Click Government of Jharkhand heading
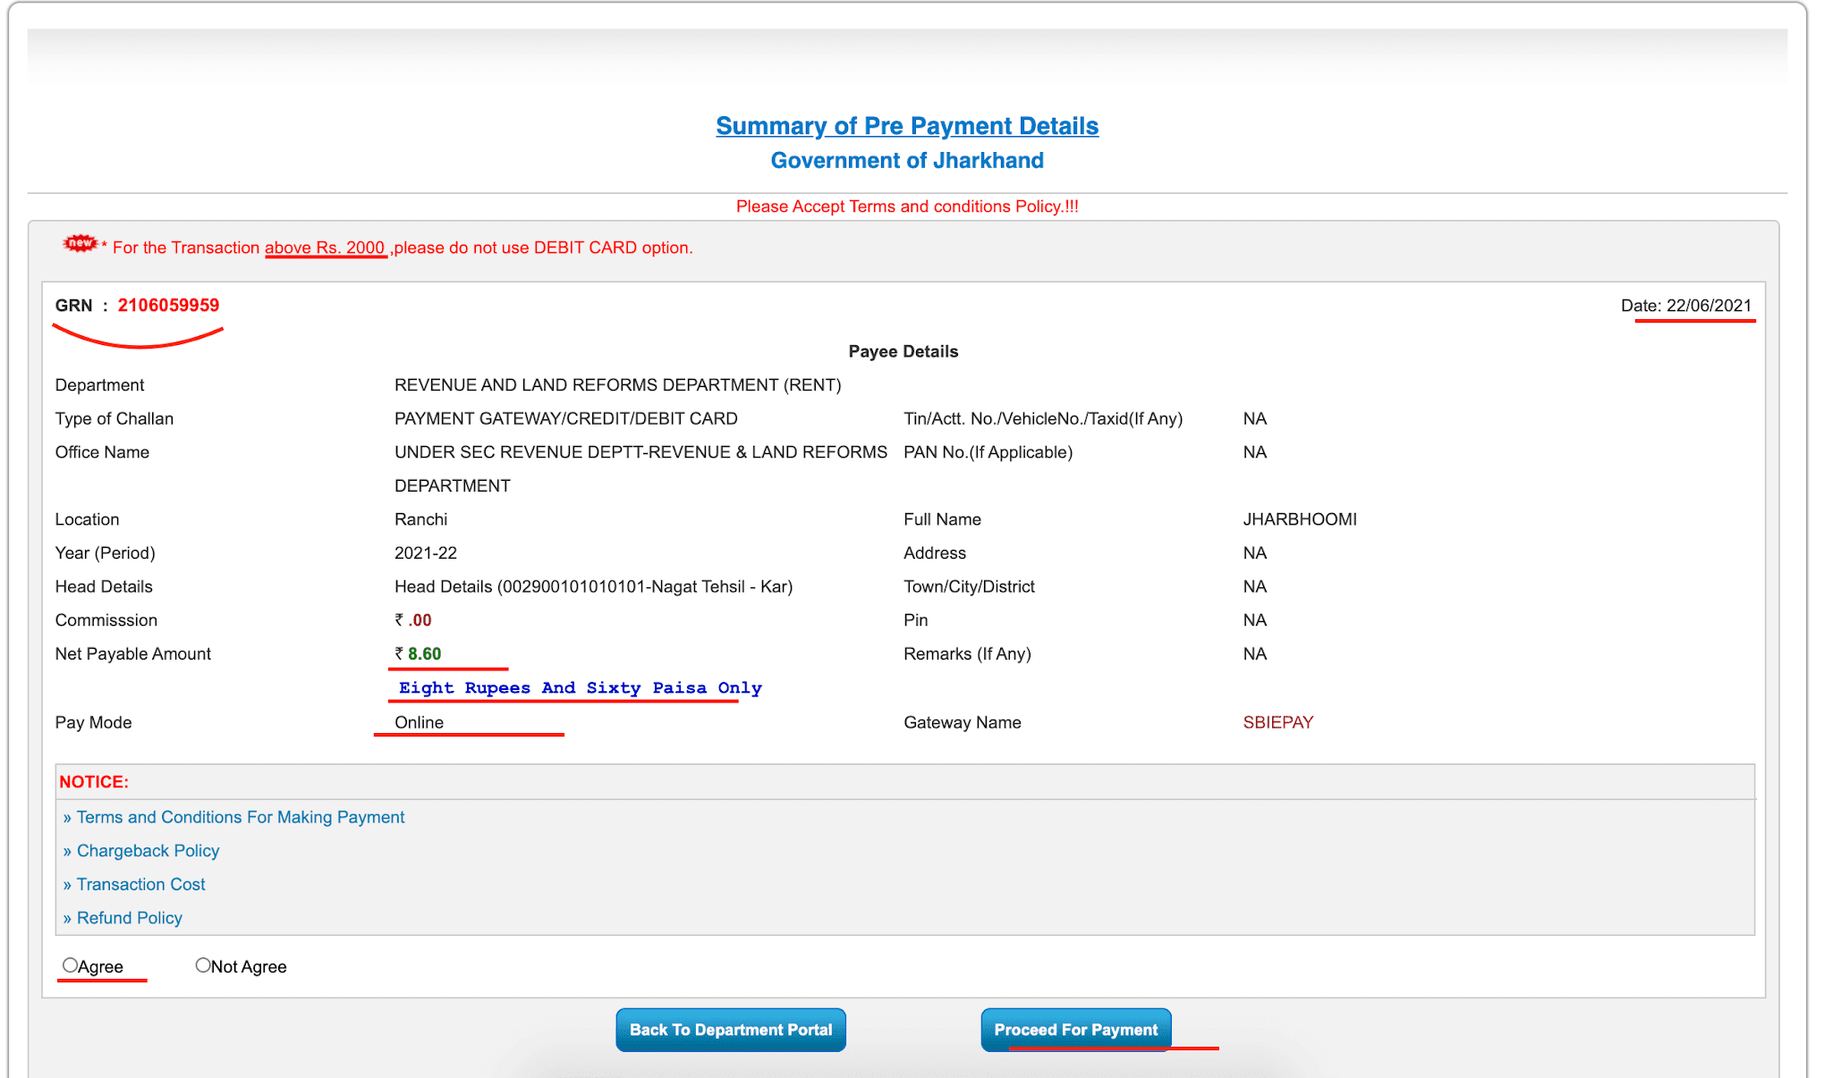This screenshot has width=1832, height=1078. (906, 161)
